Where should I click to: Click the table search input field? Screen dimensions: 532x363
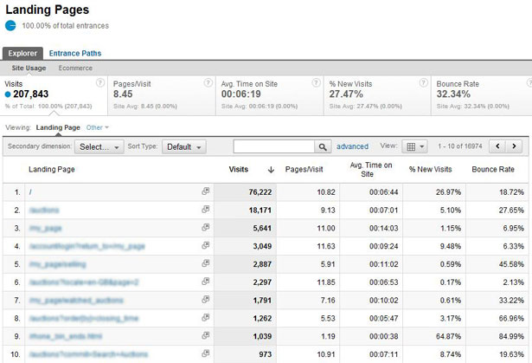tap(274, 146)
